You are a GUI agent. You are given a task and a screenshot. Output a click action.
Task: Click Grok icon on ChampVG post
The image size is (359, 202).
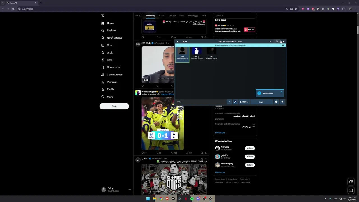(x=202, y=159)
